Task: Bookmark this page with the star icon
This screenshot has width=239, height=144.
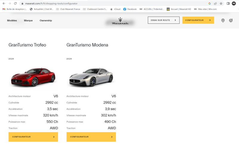Action: [x=221, y=4]
